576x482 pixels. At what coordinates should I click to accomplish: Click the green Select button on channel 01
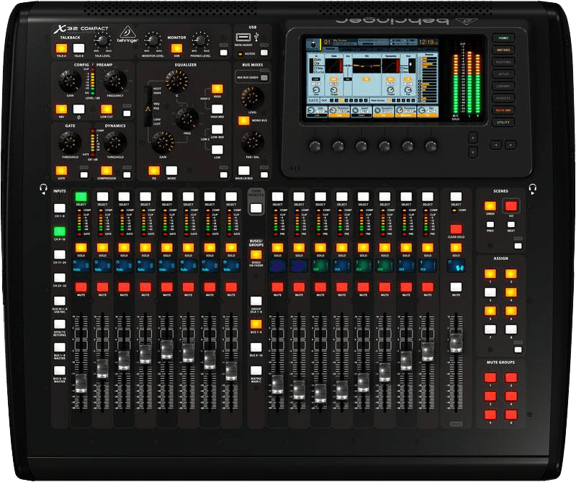(x=81, y=197)
